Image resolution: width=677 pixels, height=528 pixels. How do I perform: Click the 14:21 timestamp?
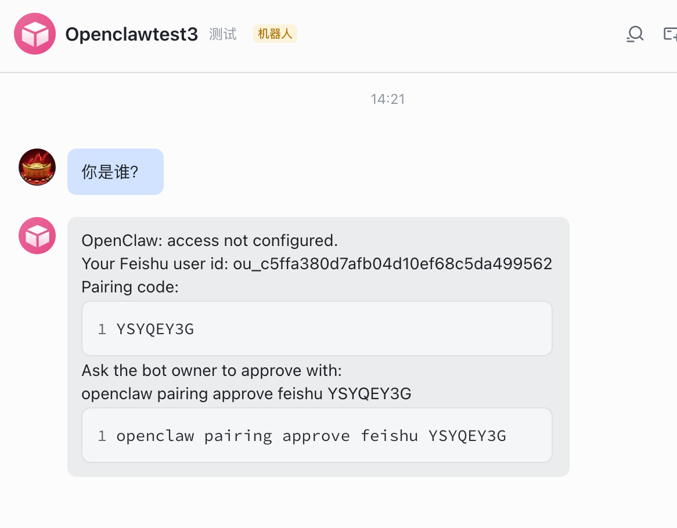388,99
